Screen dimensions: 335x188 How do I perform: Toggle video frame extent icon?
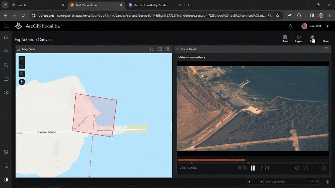306,168
